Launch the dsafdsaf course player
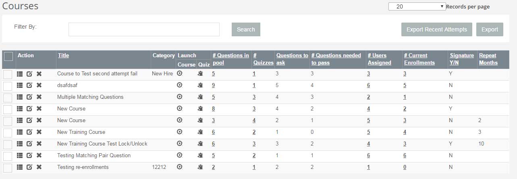The height and width of the screenshot is (179, 517). pos(180,85)
